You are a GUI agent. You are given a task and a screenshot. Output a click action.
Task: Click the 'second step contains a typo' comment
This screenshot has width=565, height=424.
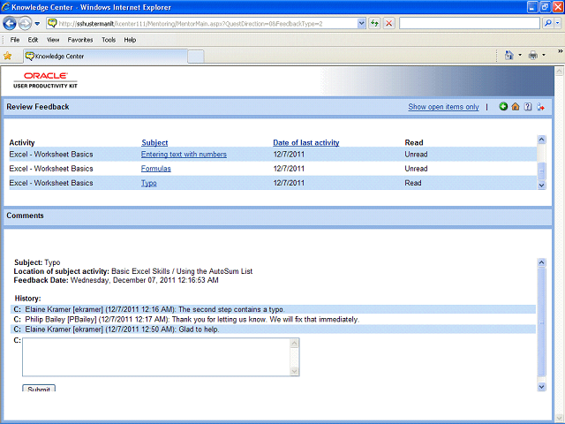click(273, 309)
